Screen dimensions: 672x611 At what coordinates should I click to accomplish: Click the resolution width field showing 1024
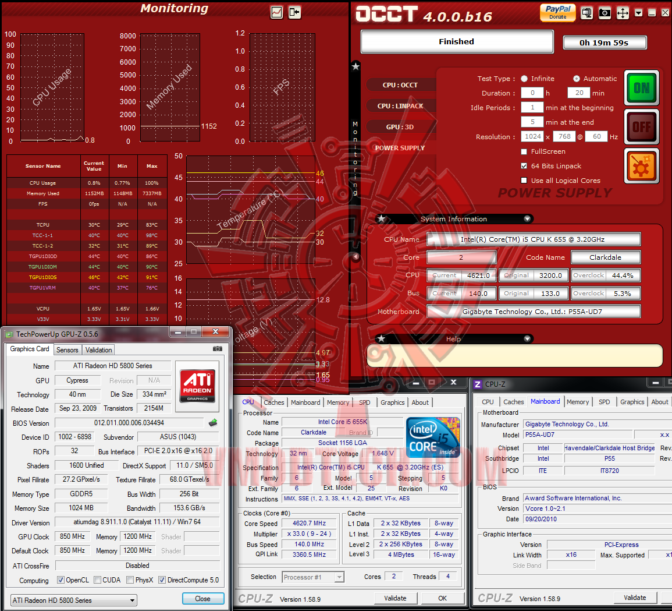pos(532,136)
